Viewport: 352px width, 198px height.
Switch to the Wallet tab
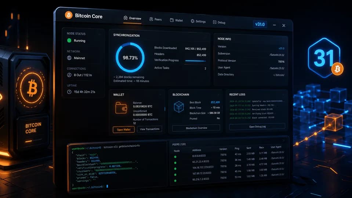pyautogui.click(x=176, y=20)
